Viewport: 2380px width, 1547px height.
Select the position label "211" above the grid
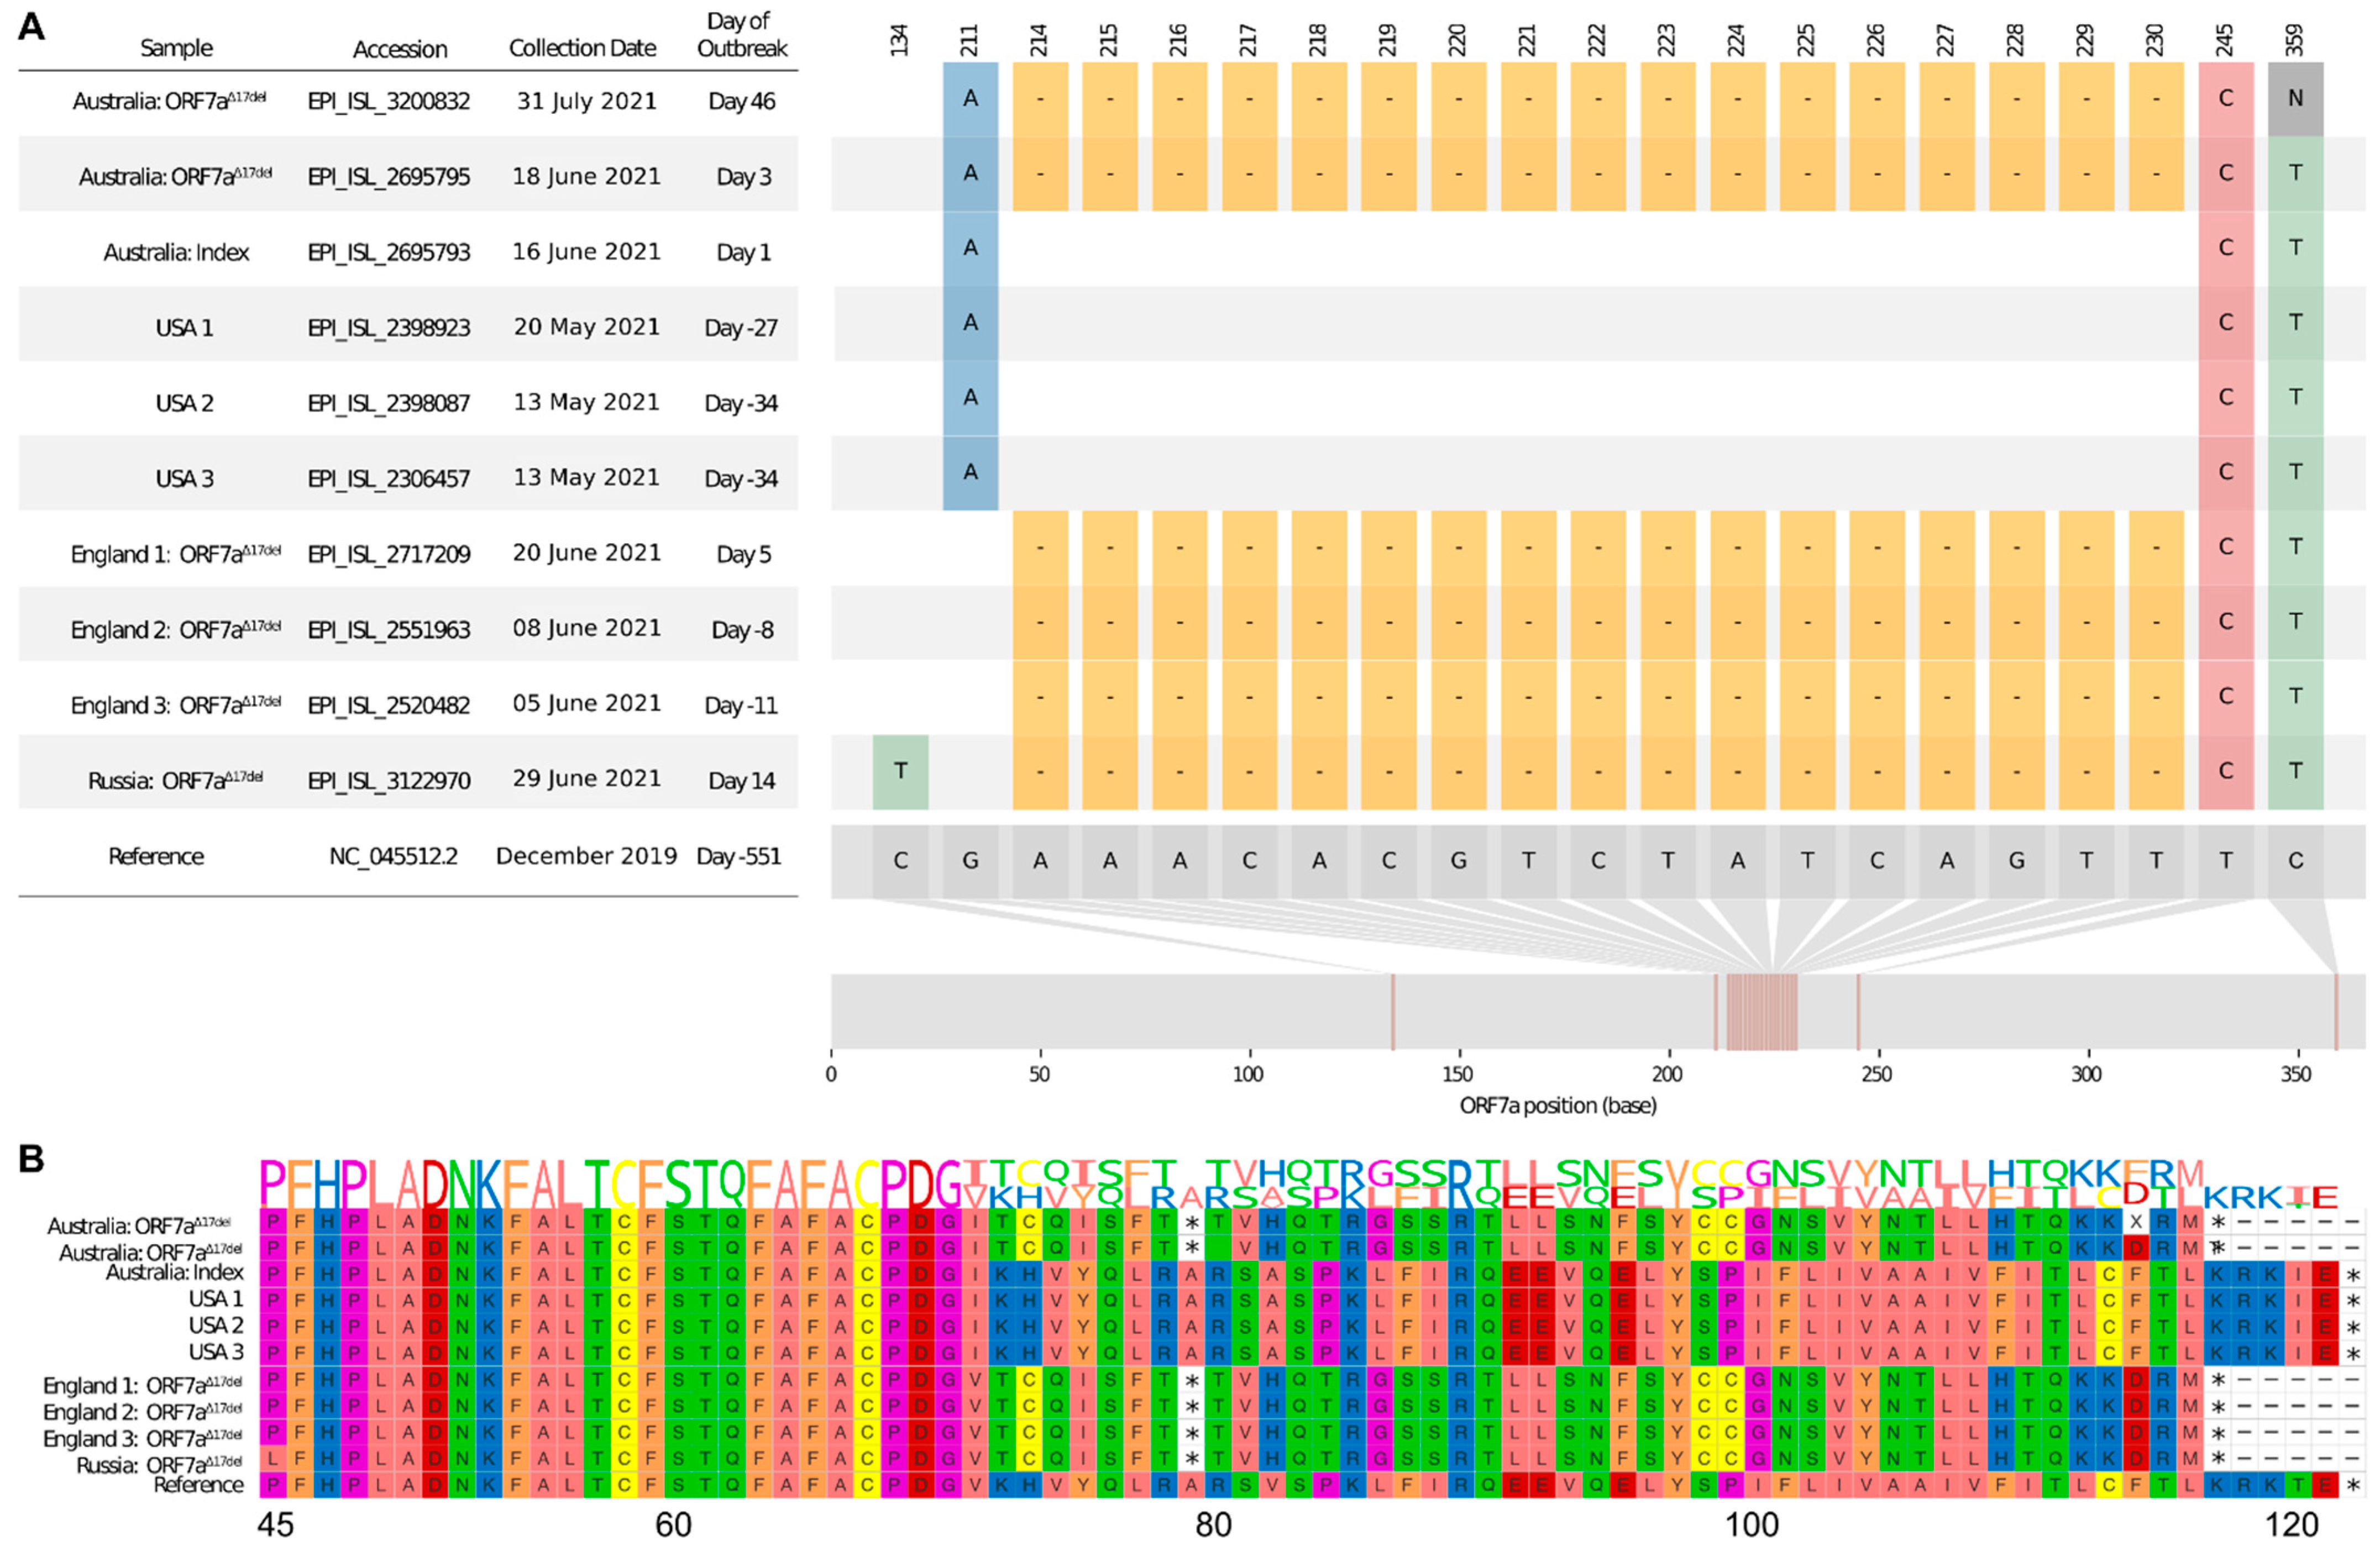(970, 40)
